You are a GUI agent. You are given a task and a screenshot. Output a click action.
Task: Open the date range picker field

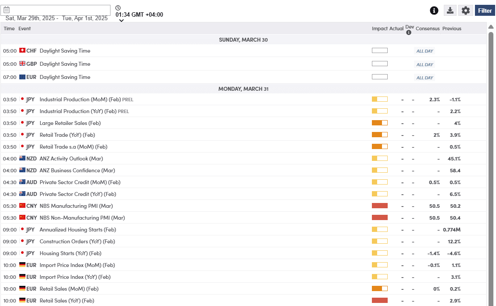coord(57,10)
